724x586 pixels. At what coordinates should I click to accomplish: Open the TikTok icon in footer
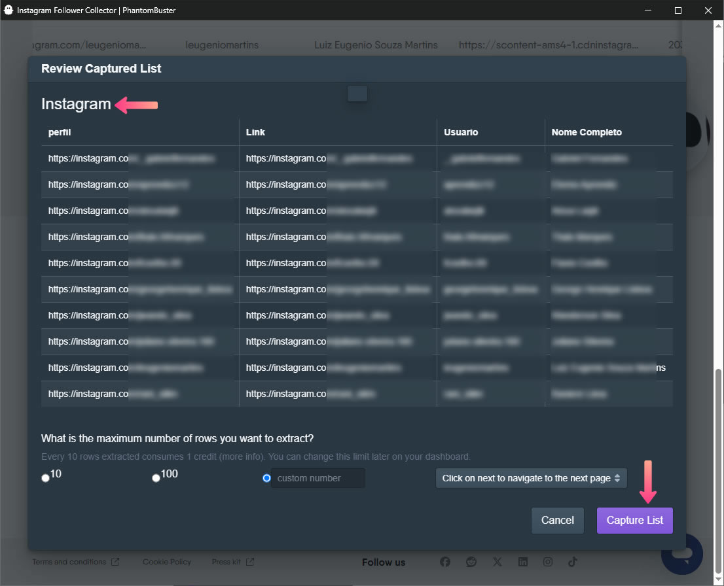573,562
